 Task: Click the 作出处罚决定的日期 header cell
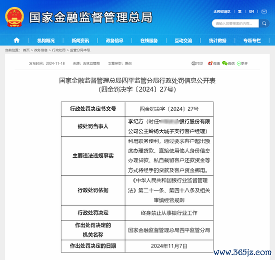(93, 246)
